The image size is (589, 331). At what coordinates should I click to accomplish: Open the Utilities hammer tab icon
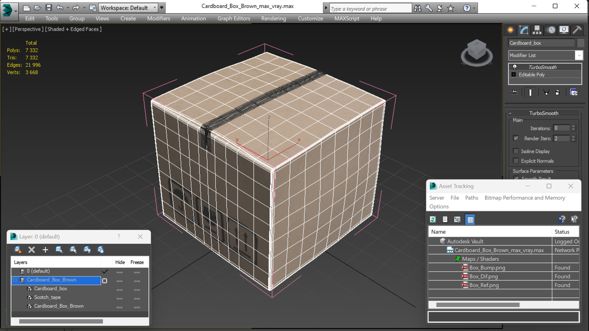577,30
